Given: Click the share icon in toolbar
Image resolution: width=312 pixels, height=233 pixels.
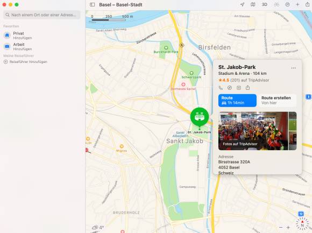Looking at the screenshot, I should 307,4.
